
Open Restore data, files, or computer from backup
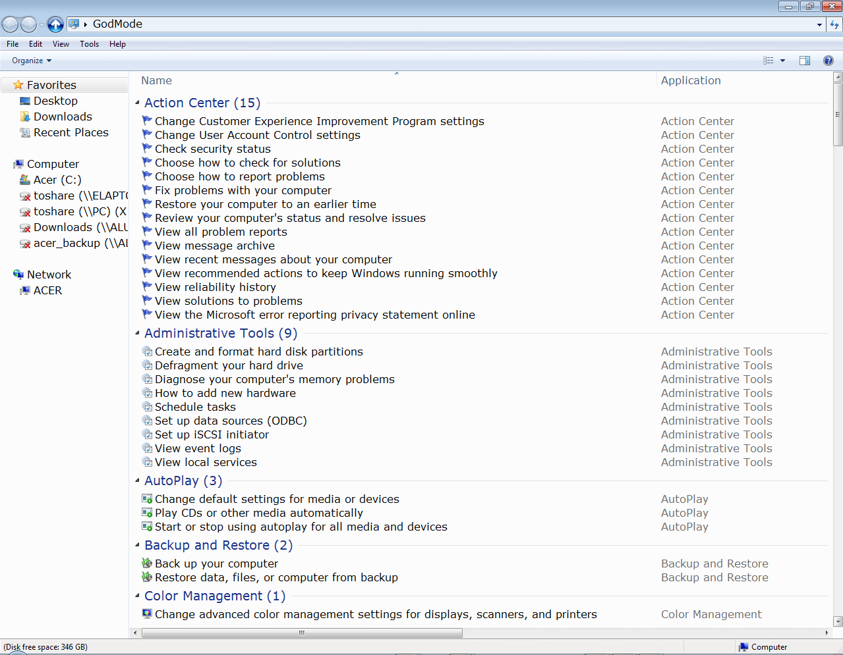click(276, 577)
